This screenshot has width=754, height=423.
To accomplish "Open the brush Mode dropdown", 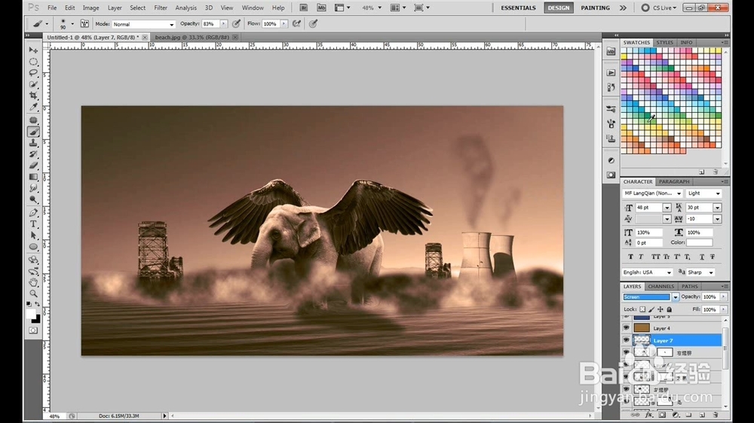I will point(143,24).
